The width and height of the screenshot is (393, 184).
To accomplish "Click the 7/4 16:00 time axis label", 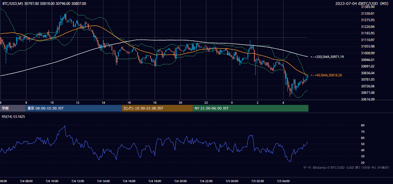I will pos(129,181).
